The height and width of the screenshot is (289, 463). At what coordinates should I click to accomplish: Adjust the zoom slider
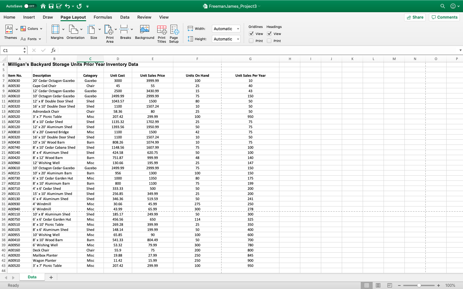[419, 285]
